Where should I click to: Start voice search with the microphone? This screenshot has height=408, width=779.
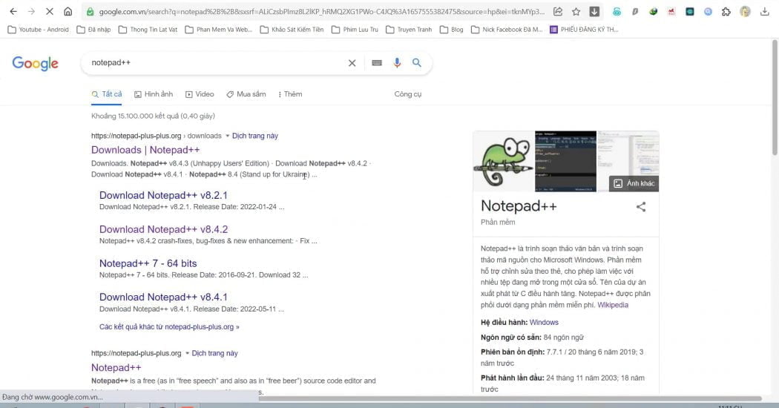[x=397, y=63]
